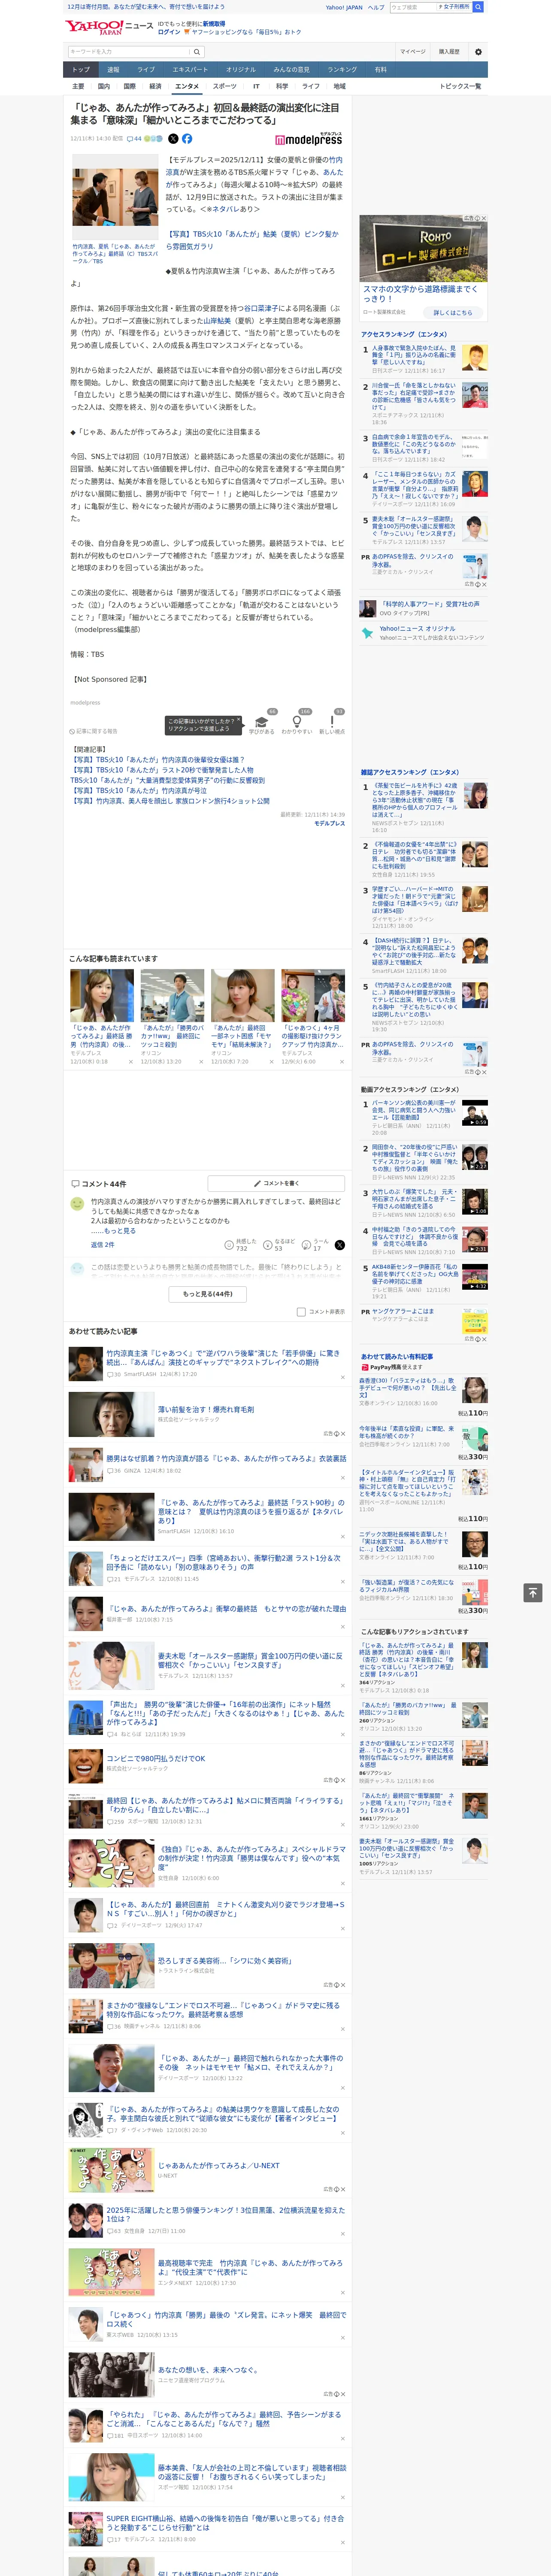Open video ranking item with 0:59 thumbnail
This screenshot has width=551, height=2576.
[x=475, y=1112]
